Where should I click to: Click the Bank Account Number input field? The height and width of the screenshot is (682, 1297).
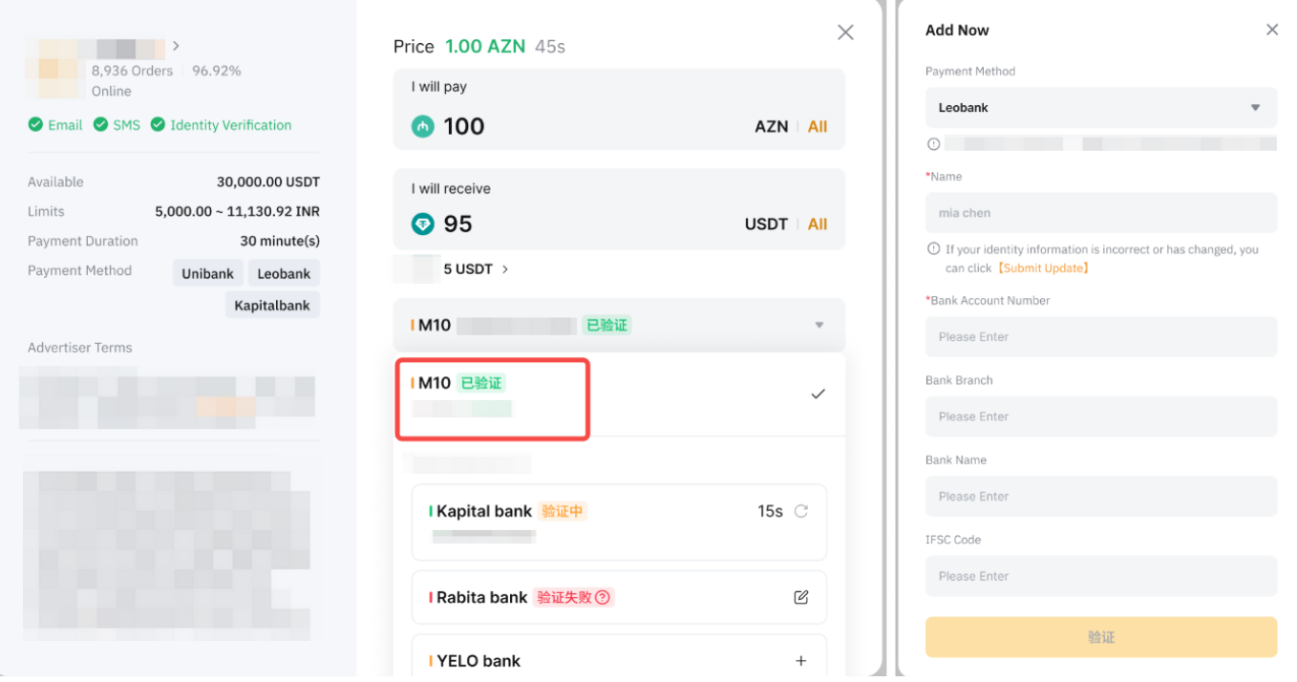(x=1100, y=337)
